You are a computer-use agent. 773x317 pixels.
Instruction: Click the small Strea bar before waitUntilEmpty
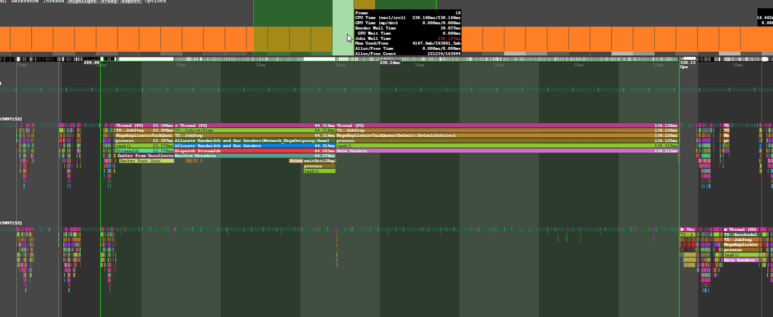296,161
